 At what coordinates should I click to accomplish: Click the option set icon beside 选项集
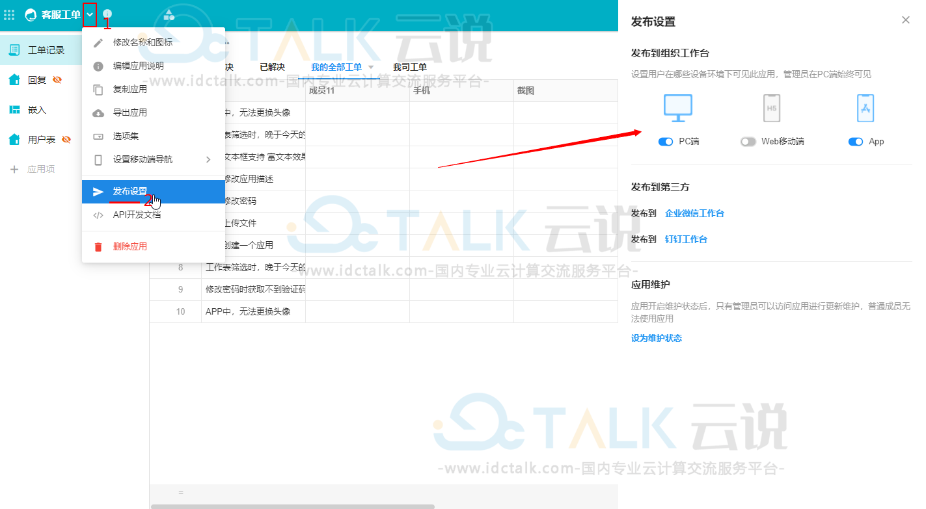click(98, 137)
